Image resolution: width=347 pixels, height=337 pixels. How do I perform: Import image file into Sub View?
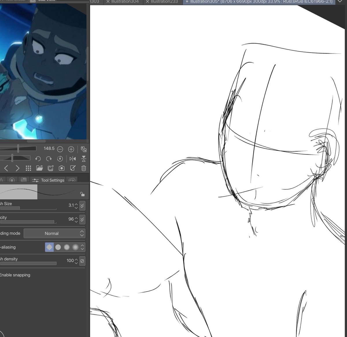(x=39, y=168)
